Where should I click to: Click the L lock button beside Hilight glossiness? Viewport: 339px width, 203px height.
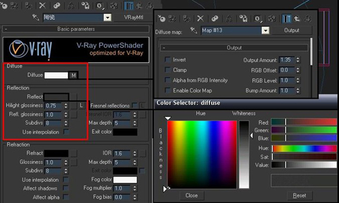tap(81, 105)
